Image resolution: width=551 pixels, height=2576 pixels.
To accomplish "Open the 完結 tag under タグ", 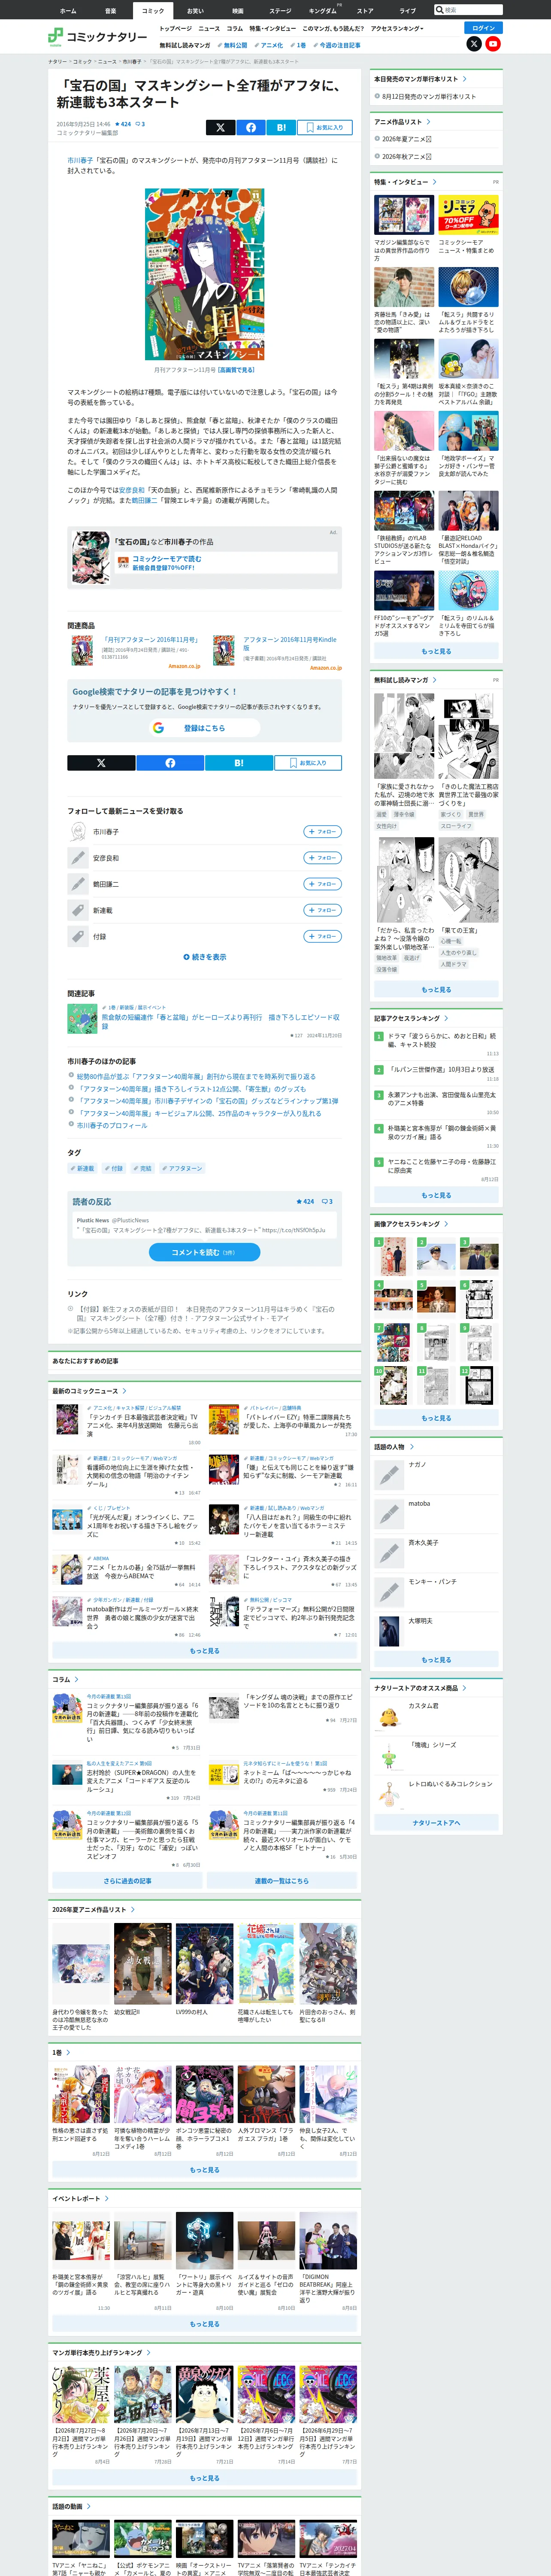I will coord(143,1168).
